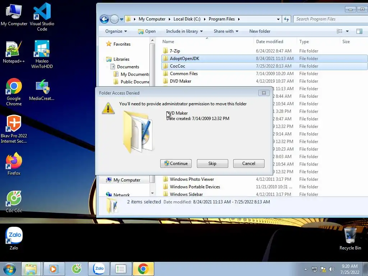Launch Zalo desktop shortcut

coord(14,239)
